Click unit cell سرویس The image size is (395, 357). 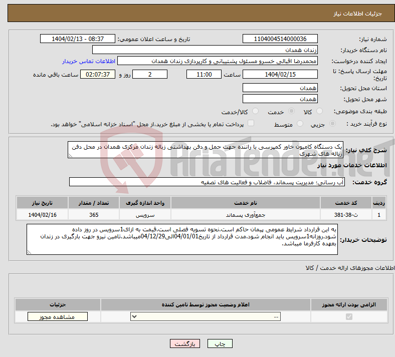(x=145, y=215)
